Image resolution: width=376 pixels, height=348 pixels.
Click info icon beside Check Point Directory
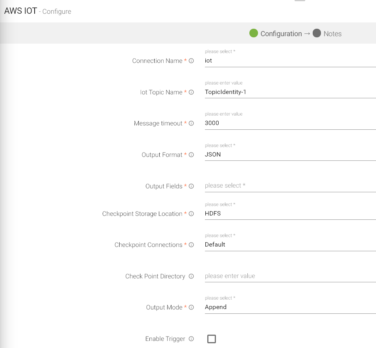pyautogui.click(x=191, y=276)
